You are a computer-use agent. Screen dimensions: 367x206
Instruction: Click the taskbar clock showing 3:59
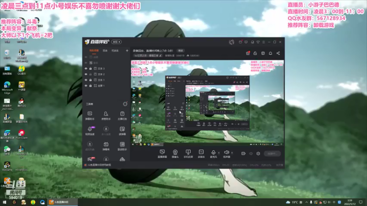pyautogui.click(x=350, y=202)
